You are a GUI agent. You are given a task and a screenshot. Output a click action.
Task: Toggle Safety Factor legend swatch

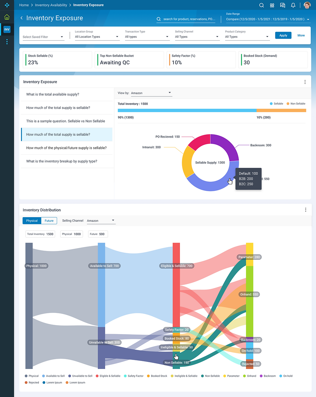point(125,376)
